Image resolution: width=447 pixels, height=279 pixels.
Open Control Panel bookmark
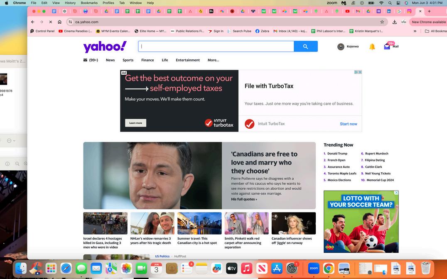tap(42, 31)
